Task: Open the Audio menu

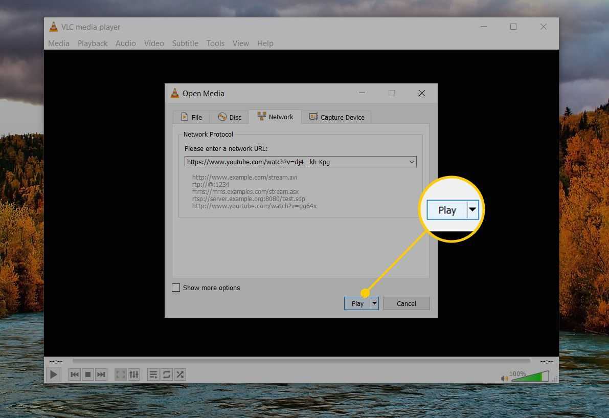Action: pyautogui.click(x=126, y=43)
